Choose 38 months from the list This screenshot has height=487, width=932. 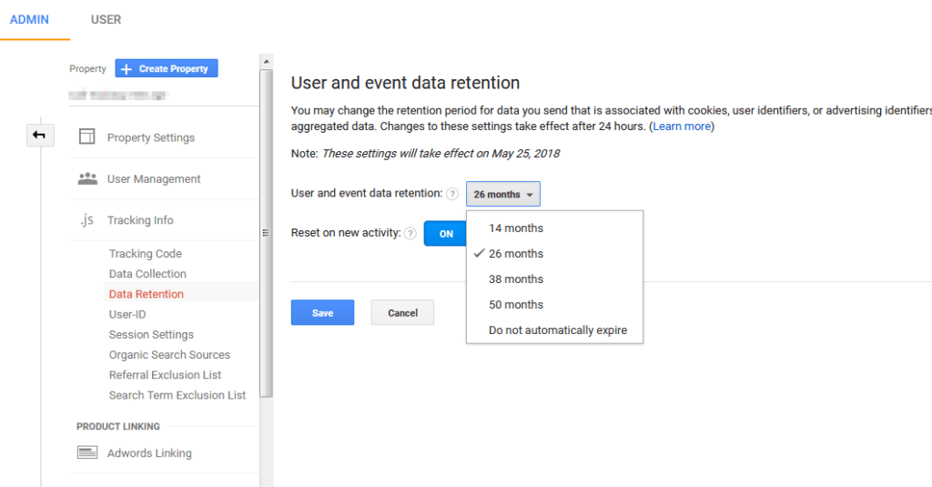[x=554, y=279]
